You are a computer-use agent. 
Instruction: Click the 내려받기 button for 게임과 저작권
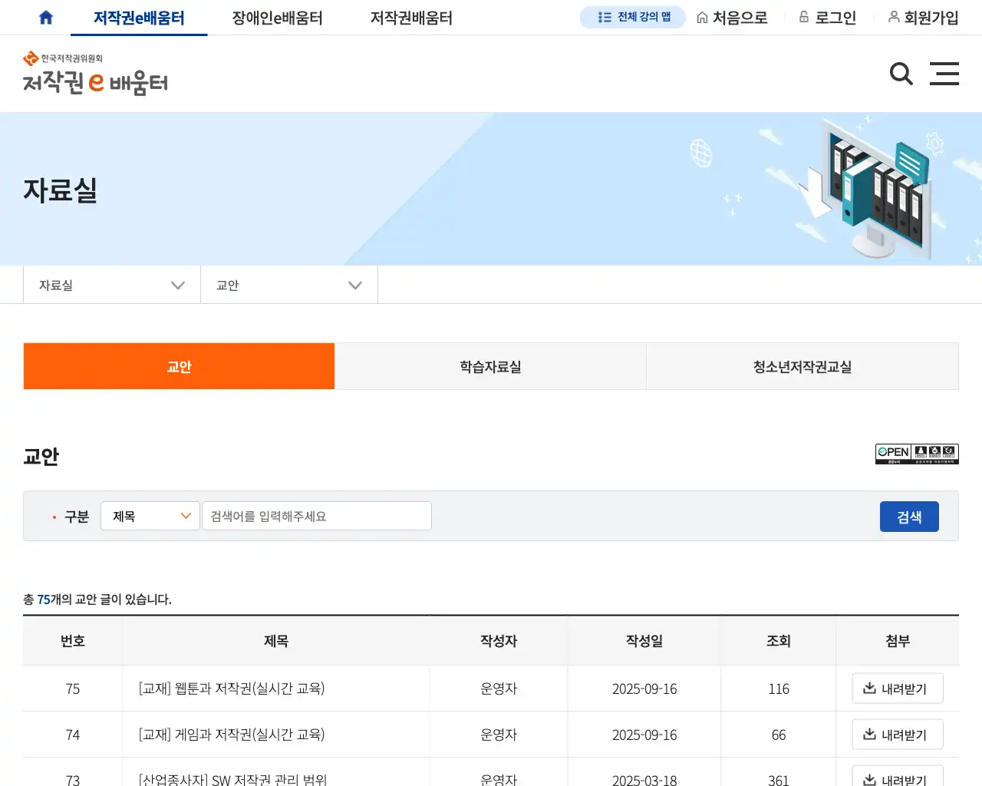897,734
